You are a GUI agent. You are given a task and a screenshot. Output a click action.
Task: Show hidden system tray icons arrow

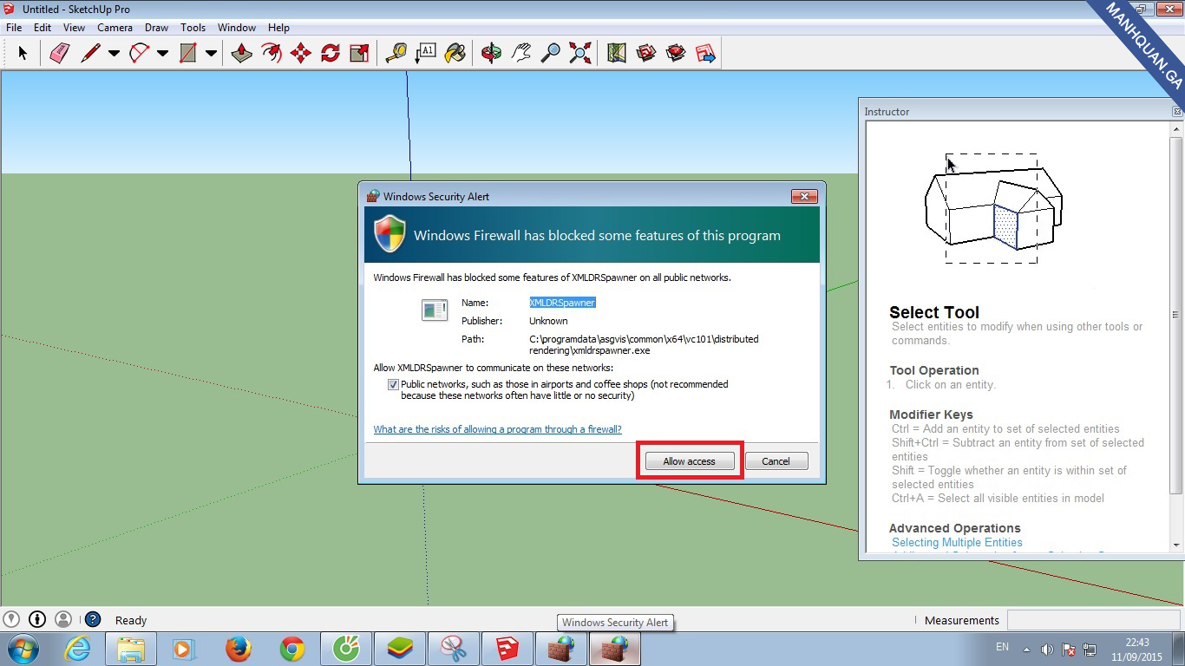pos(1027,649)
